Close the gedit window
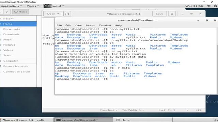 click(200, 14)
